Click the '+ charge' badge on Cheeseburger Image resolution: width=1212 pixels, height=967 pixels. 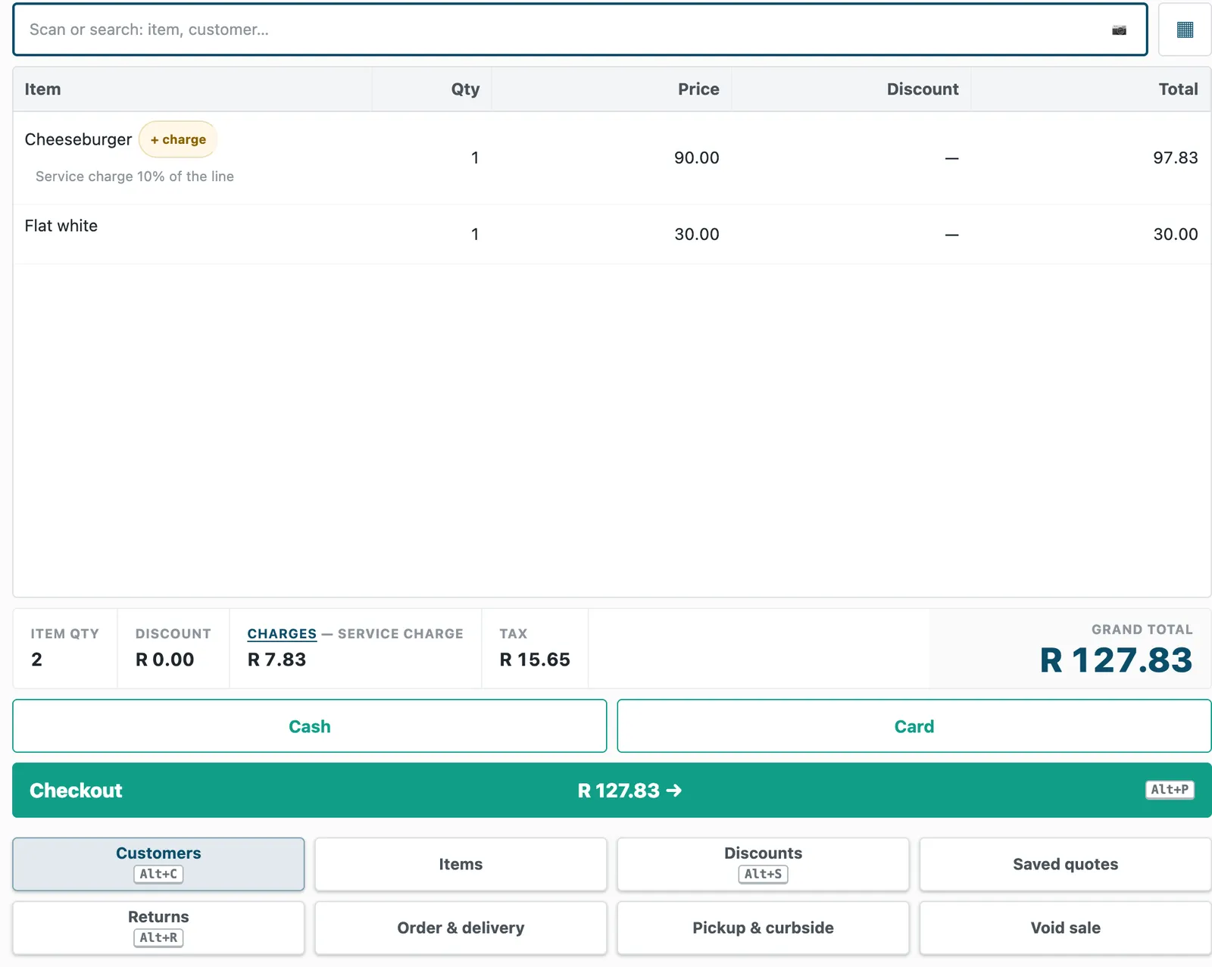(178, 139)
